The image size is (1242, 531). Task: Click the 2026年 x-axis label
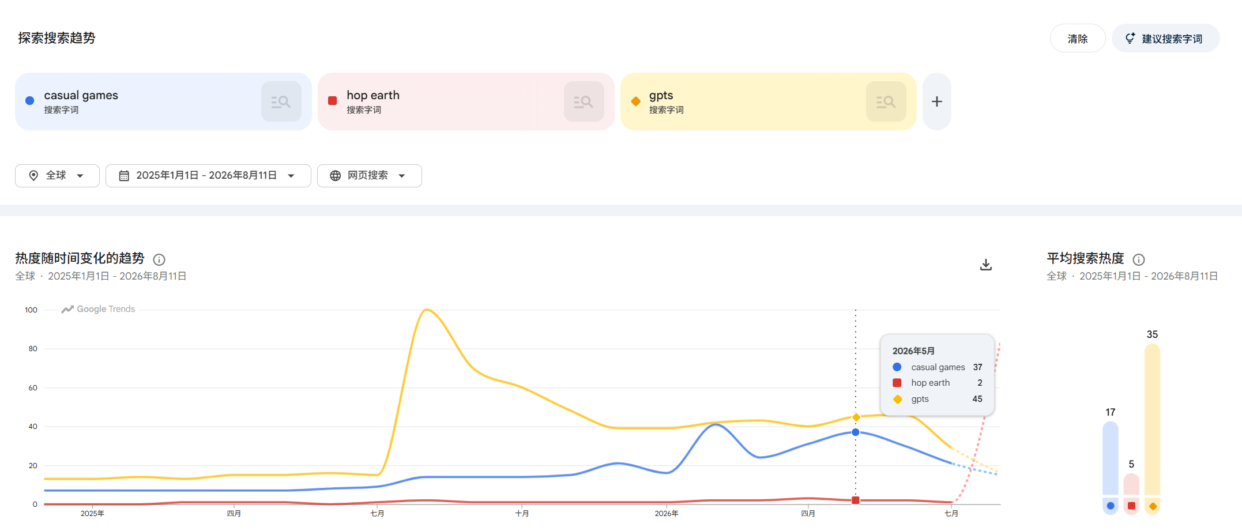coord(667,514)
